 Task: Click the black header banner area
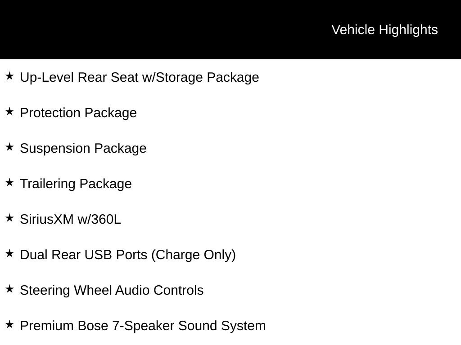[230, 30]
